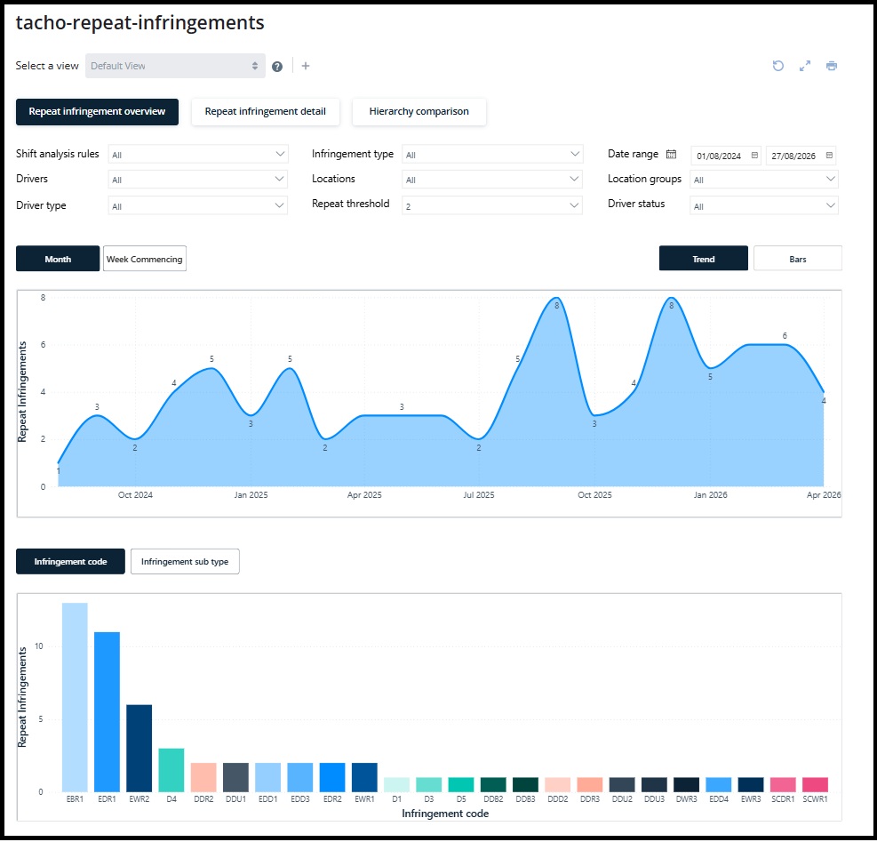Switch to Infringement sub type grouping
This screenshot has height=842, width=877.
point(185,562)
